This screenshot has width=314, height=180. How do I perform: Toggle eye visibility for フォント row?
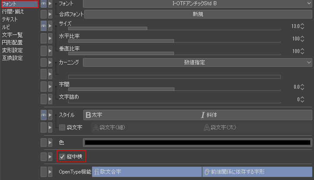click(x=44, y=3)
